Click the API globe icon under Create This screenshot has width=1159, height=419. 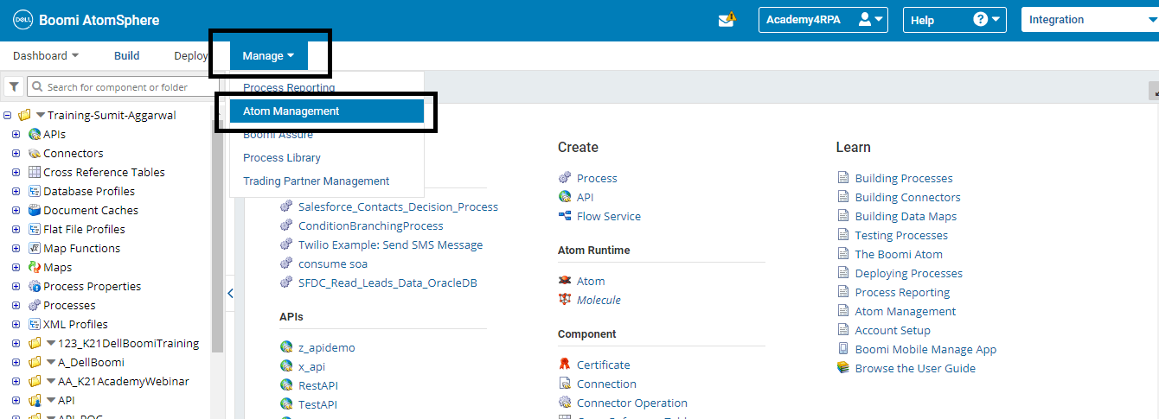click(565, 197)
